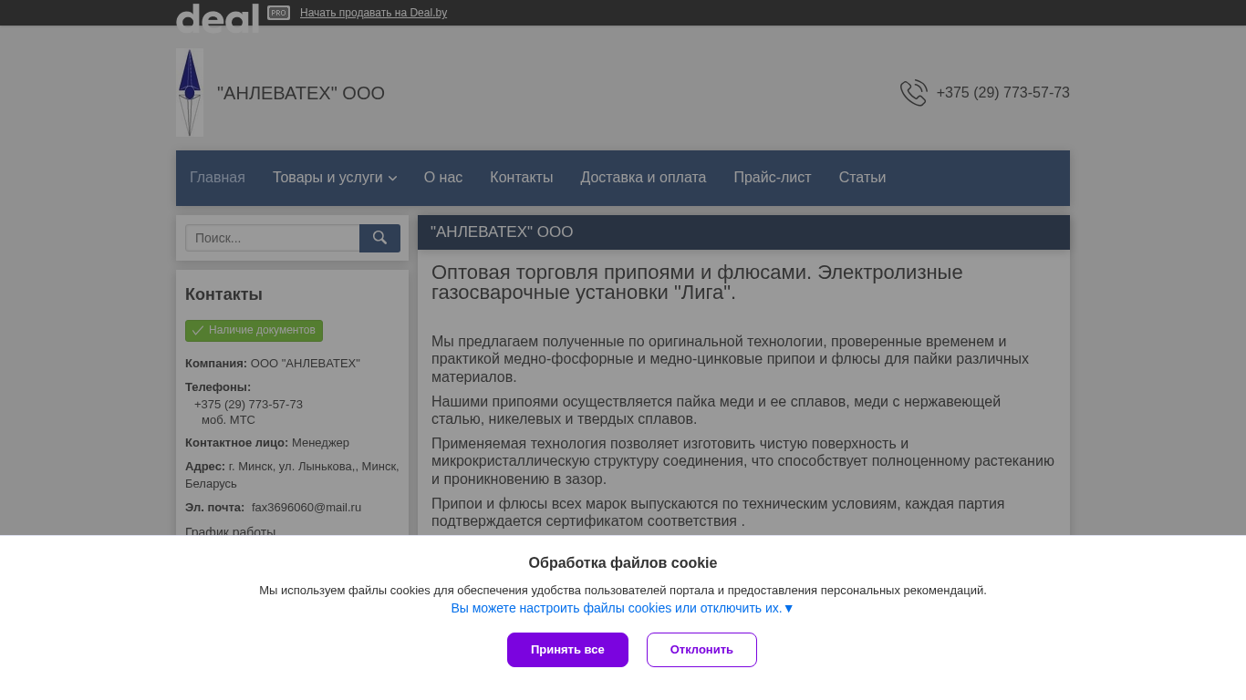This screenshot has width=1246, height=700.
Task: Decline cookies with Отклонить button
Action: coord(701,650)
